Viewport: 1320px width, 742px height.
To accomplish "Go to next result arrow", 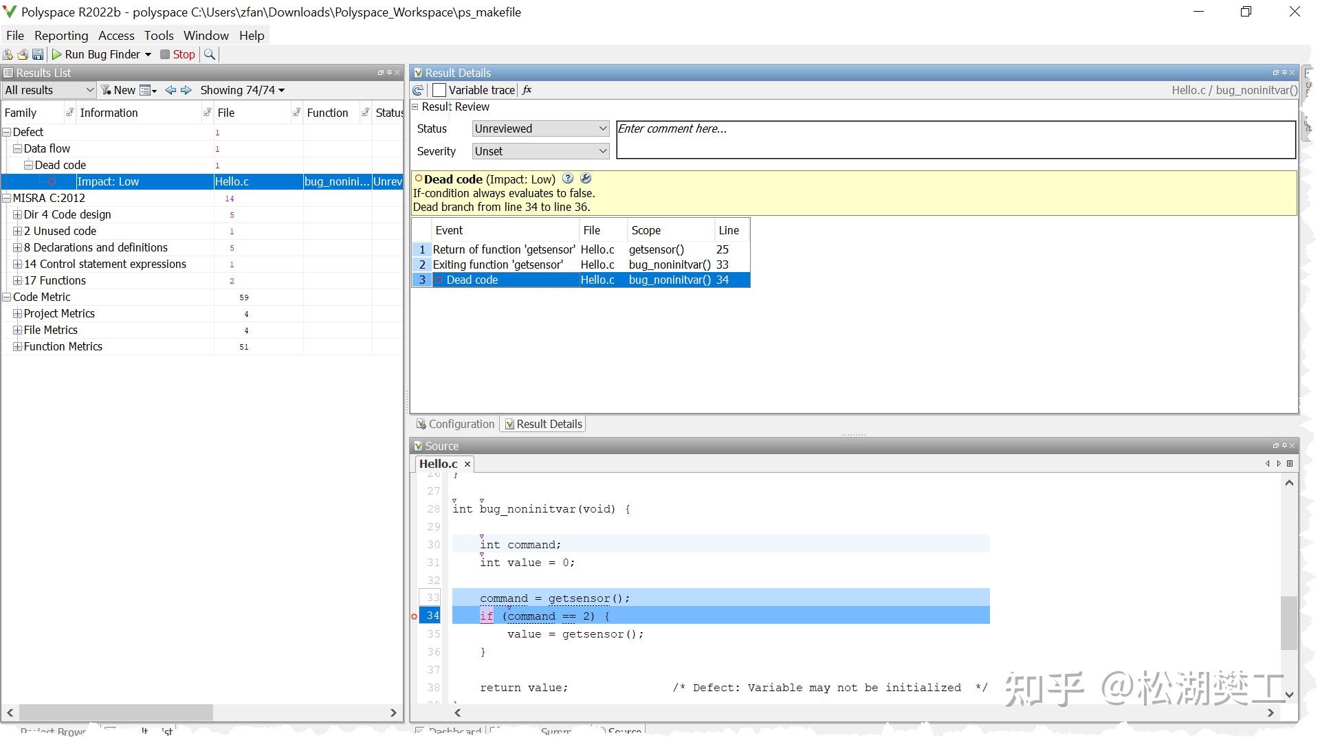I will click(x=186, y=90).
